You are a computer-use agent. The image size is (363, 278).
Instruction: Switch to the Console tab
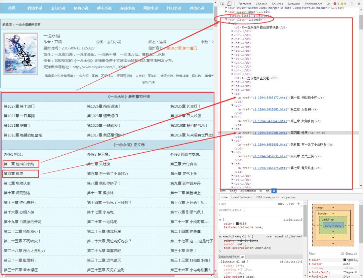[x=261, y=4]
